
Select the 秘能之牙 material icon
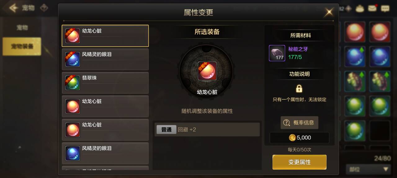[277, 53]
